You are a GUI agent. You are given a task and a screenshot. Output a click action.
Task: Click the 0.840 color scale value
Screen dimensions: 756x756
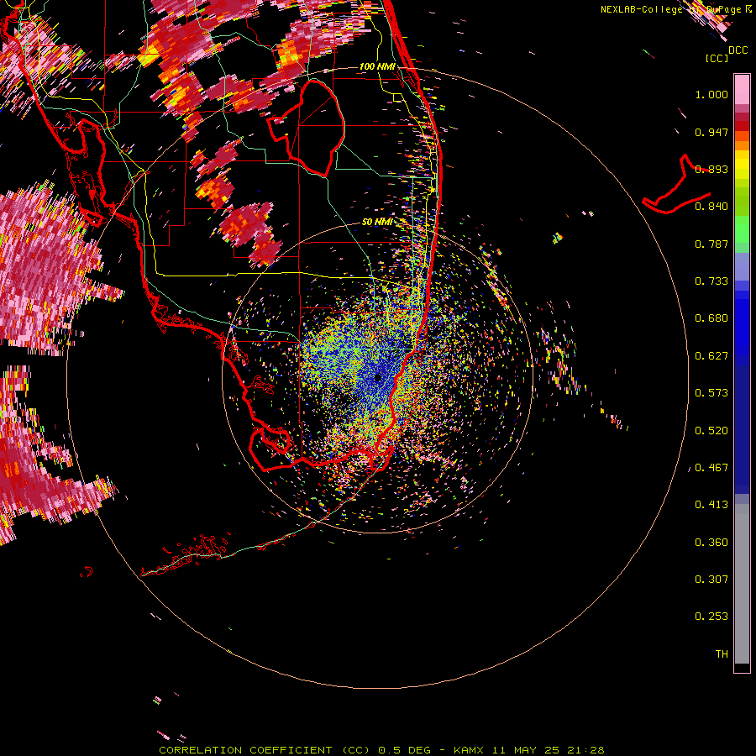pyautogui.click(x=711, y=207)
